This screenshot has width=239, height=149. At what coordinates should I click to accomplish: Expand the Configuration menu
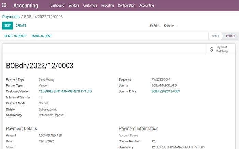tap(126, 5)
